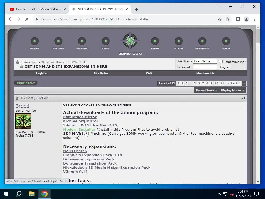Viewport: 265px width, 199px height.
Task: Open the Stats navigation orb
Action: [x=179, y=41]
